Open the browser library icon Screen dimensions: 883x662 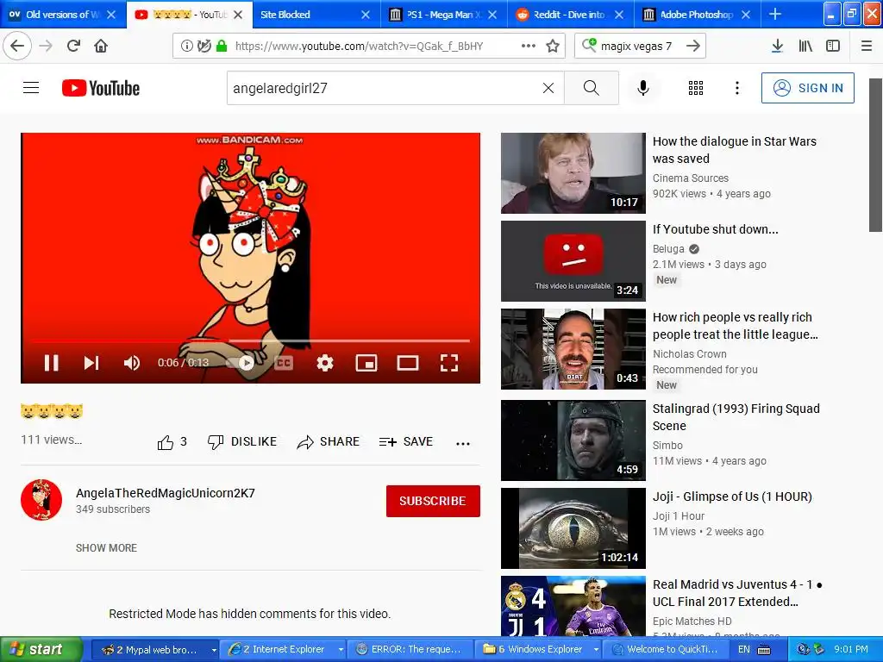[x=806, y=46]
